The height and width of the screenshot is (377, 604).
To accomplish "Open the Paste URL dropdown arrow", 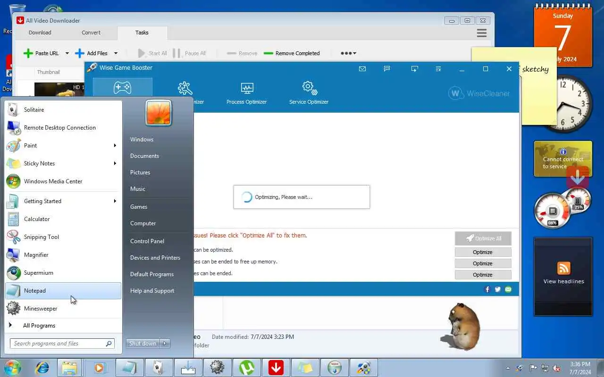I will click(67, 53).
